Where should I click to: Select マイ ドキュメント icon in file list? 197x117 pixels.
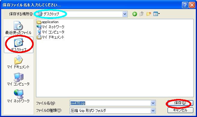(39, 37)
